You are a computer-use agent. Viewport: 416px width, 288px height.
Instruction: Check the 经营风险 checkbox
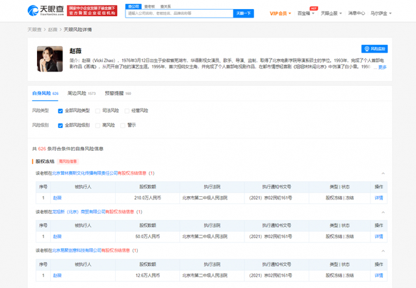point(125,111)
